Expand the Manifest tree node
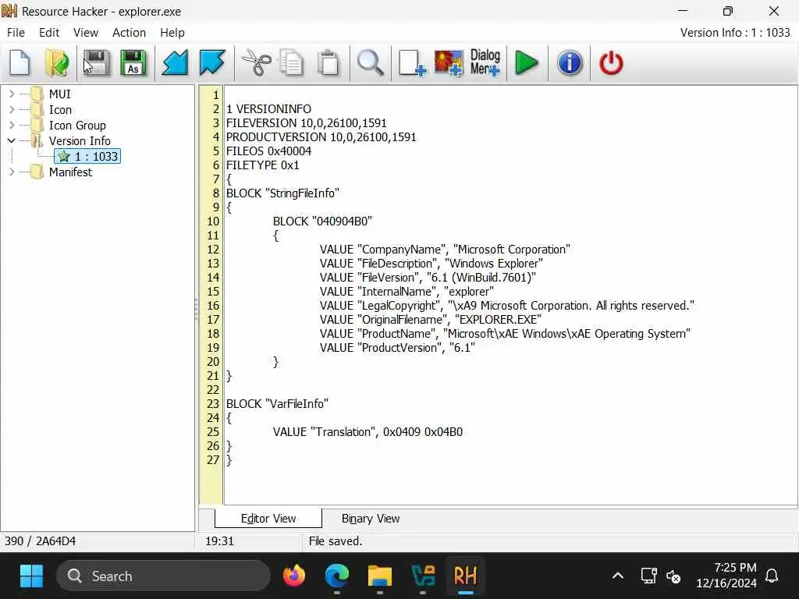Image resolution: width=799 pixels, height=599 pixels. [x=12, y=172]
